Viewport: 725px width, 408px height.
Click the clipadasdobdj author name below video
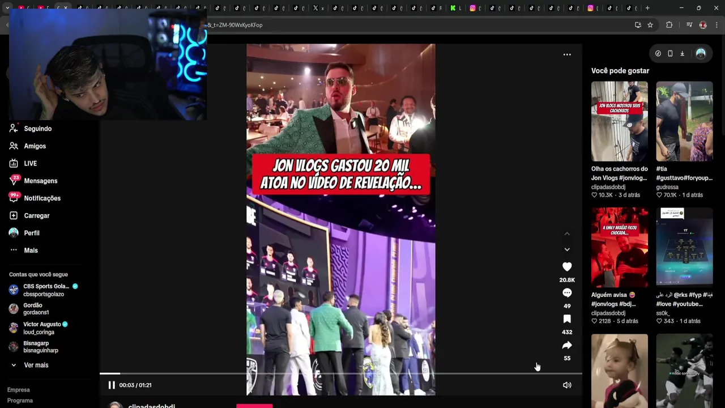pos(152,406)
